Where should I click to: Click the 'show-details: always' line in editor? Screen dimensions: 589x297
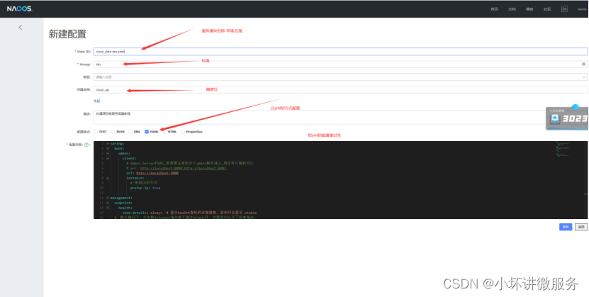click(x=142, y=213)
